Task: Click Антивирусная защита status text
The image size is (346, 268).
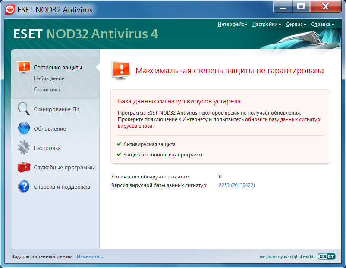Action: (x=149, y=144)
